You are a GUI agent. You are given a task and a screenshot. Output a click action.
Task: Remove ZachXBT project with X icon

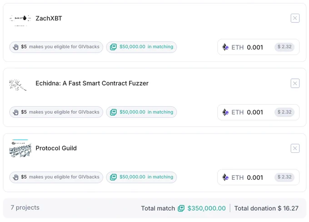tap(295, 18)
